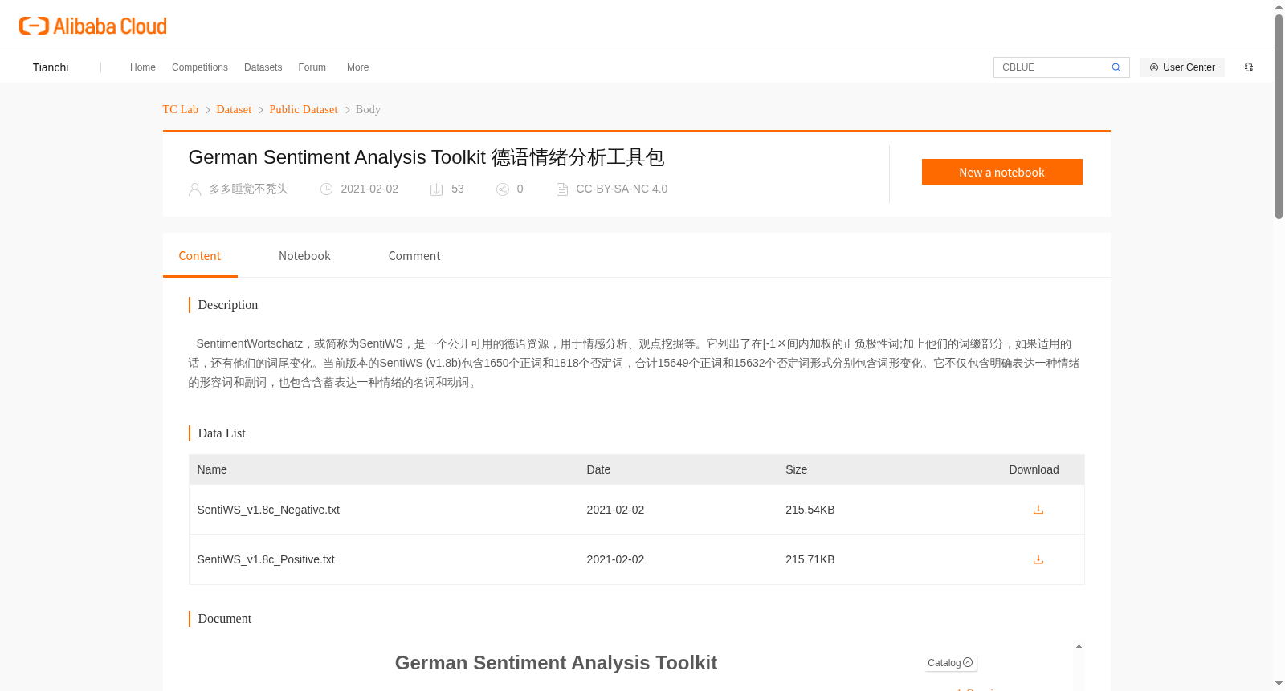
Task: Click the 215.71KB size cell
Action: tap(810, 559)
